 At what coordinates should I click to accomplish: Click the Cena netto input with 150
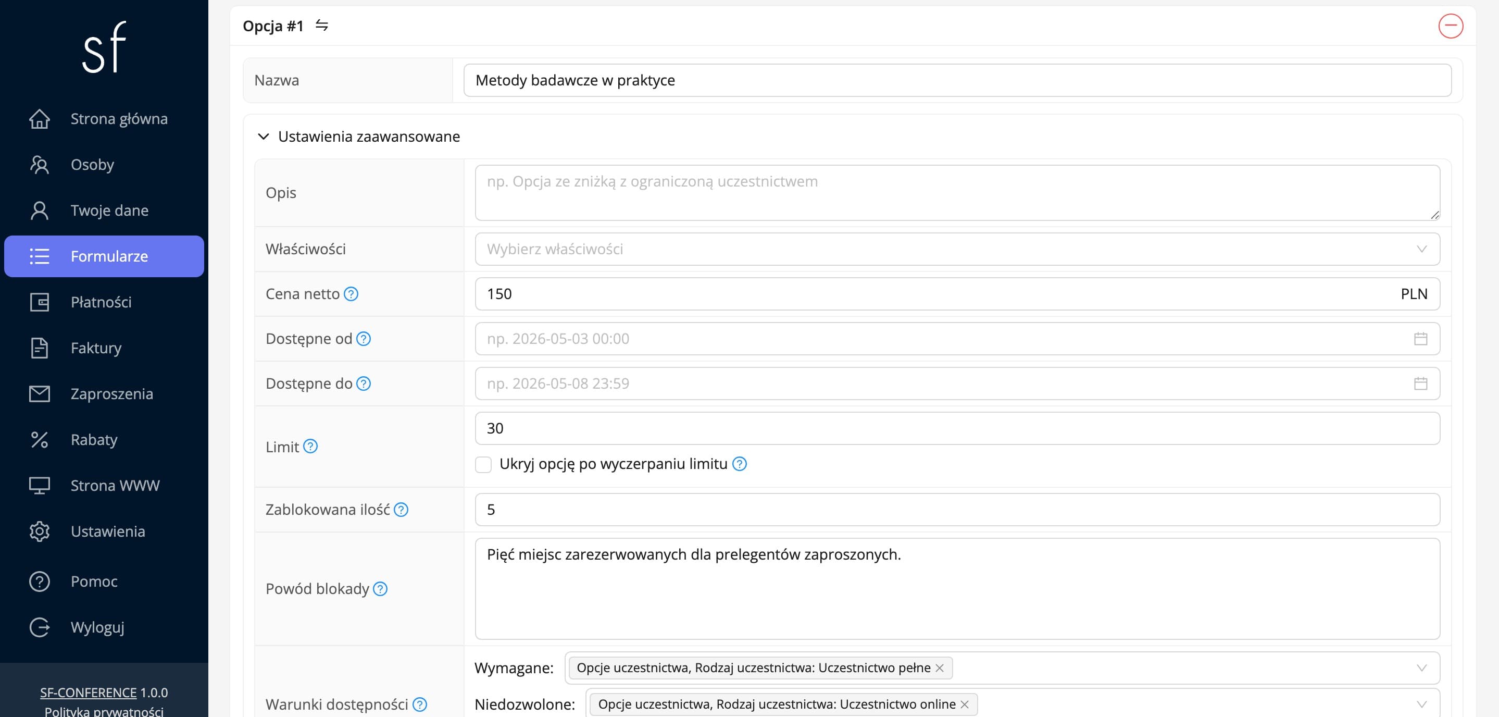click(957, 294)
